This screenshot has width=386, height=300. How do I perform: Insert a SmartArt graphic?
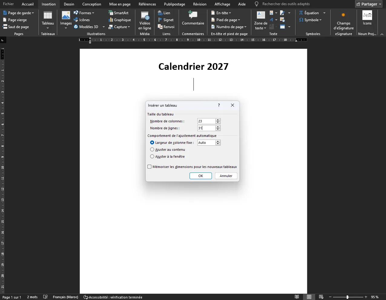pyautogui.click(x=118, y=13)
